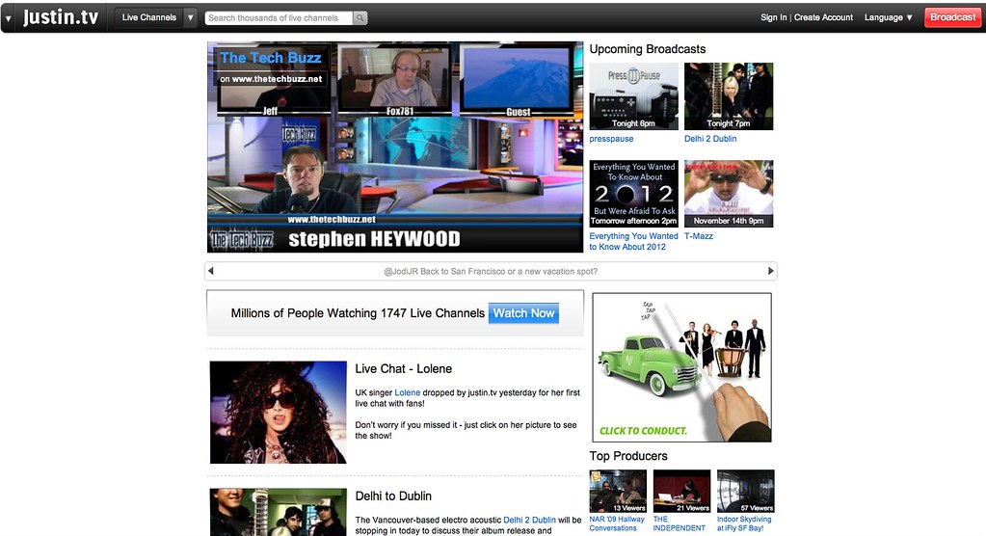The height and width of the screenshot is (536, 986).
Task: Open the T-Mazz thumbnail, November 14th 9pm
Action: coord(729,194)
